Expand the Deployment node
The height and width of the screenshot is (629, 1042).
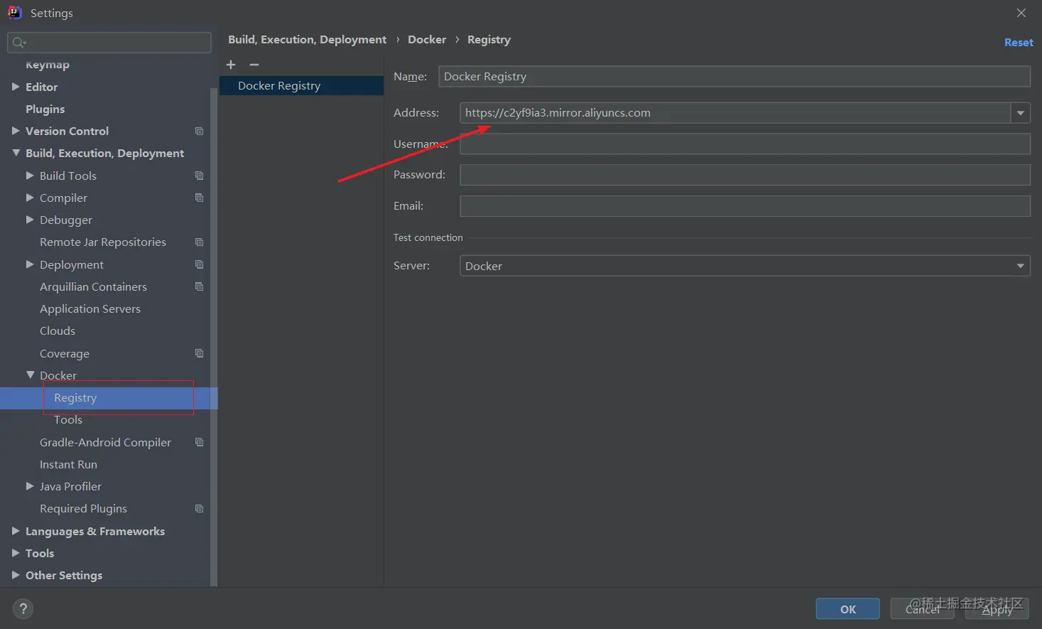(x=30, y=264)
